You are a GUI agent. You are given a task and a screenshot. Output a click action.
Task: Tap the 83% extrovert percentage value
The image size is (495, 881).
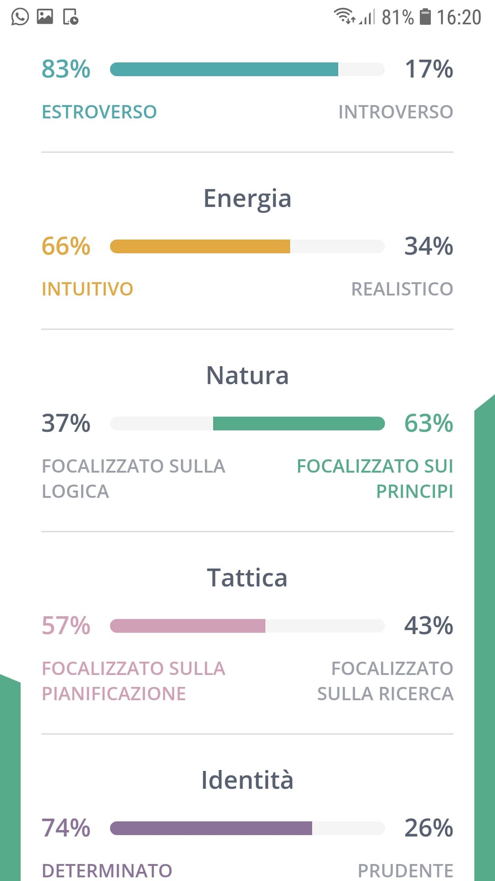pyautogui.click(x=66, y=69)
